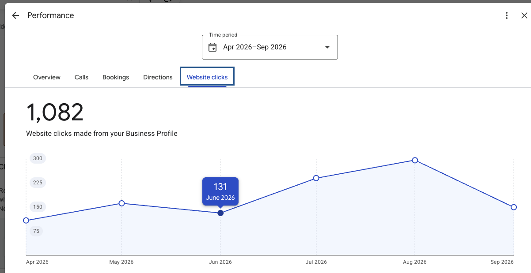Click the May 2026 x-axis label
Viewport: 531px width, 273px height.
coord(121,262)
